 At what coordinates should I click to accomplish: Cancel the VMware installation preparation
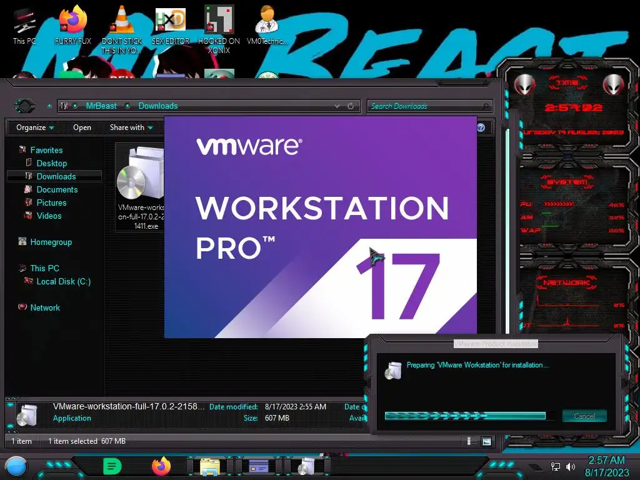584,416
